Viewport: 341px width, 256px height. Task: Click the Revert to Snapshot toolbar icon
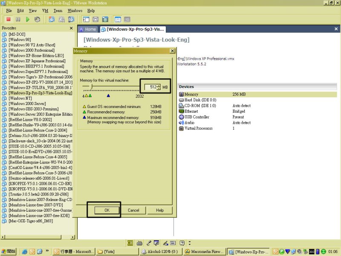[x=61, y=19]
